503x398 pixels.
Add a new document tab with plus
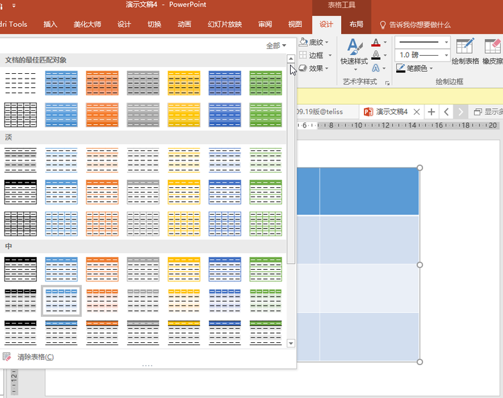click(431, 111)
